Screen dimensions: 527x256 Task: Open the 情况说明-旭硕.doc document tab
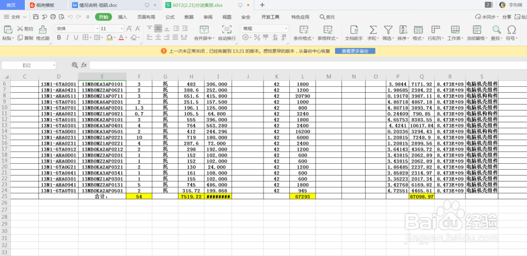click(114, 5)
